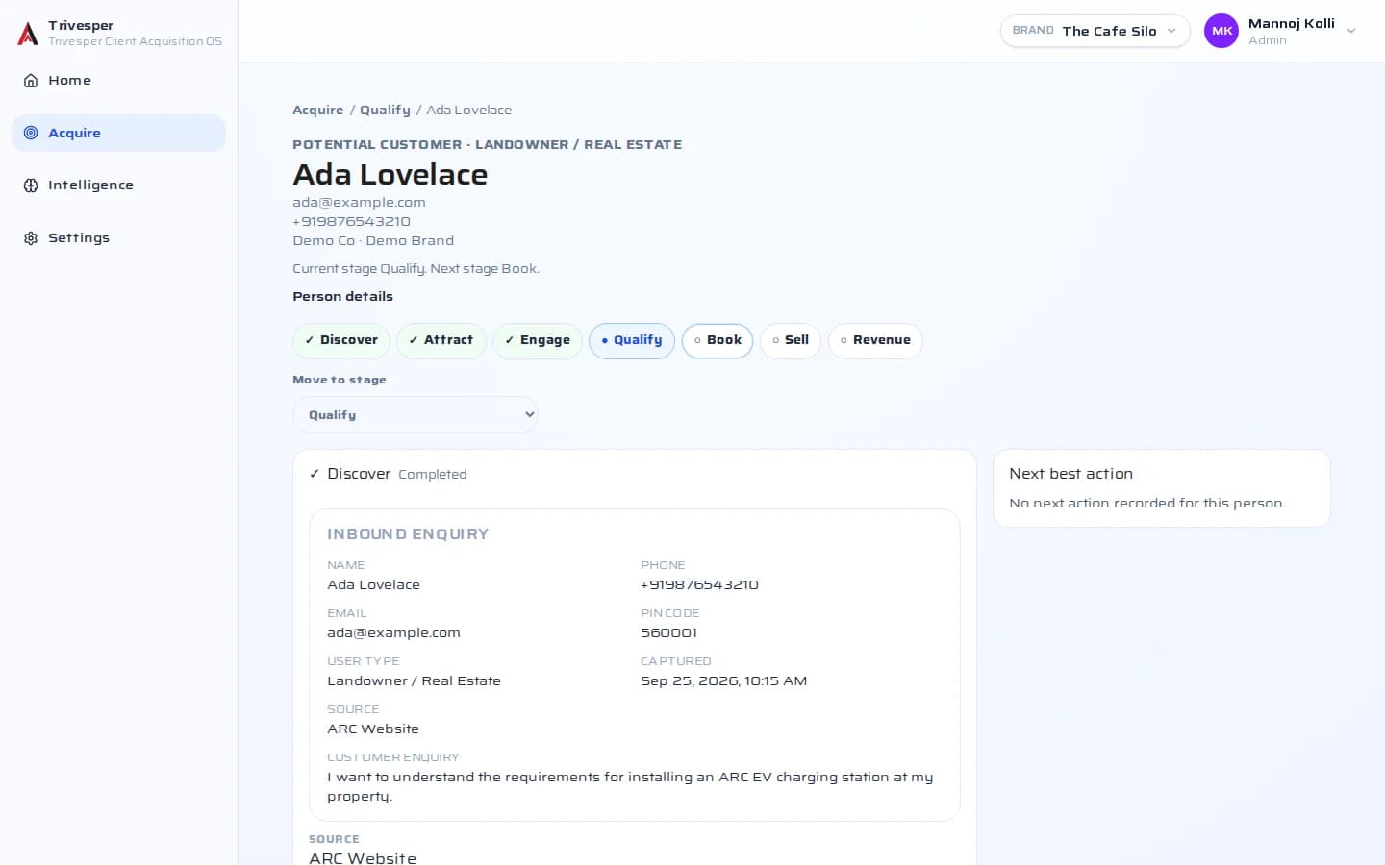1385x865 pixels.
Task: Click the phone value in enquiry card
Action: click(700, 585)
